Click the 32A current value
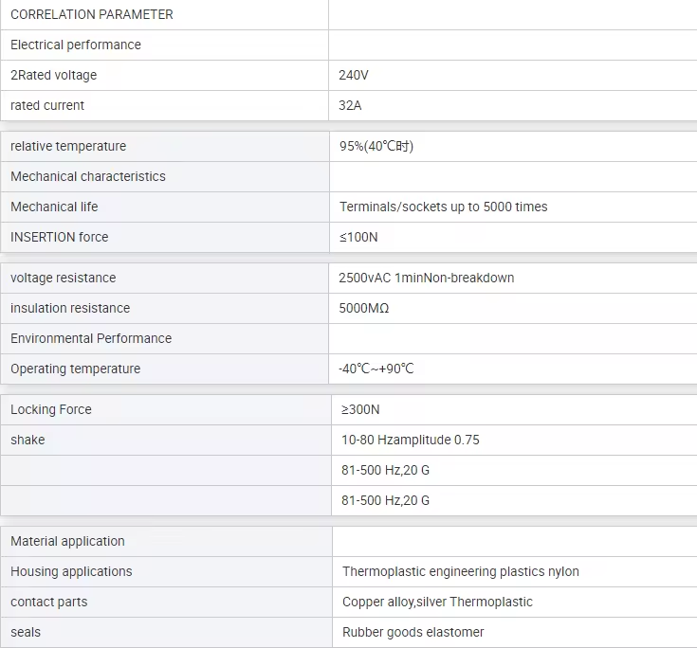697x648 pixels. pos(350,106)
